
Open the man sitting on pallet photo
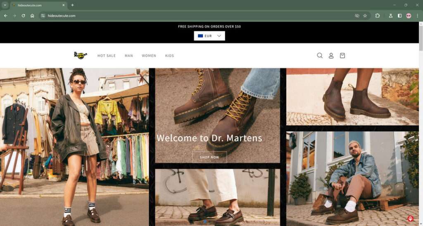[x=353, y=178]
